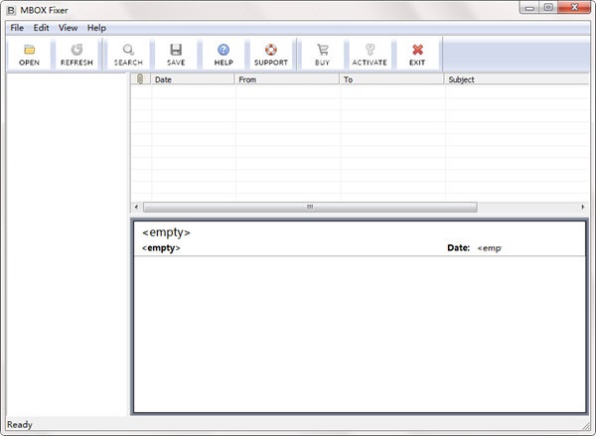Open the Help menu
596x436 pixels.
tap(96, 28)
